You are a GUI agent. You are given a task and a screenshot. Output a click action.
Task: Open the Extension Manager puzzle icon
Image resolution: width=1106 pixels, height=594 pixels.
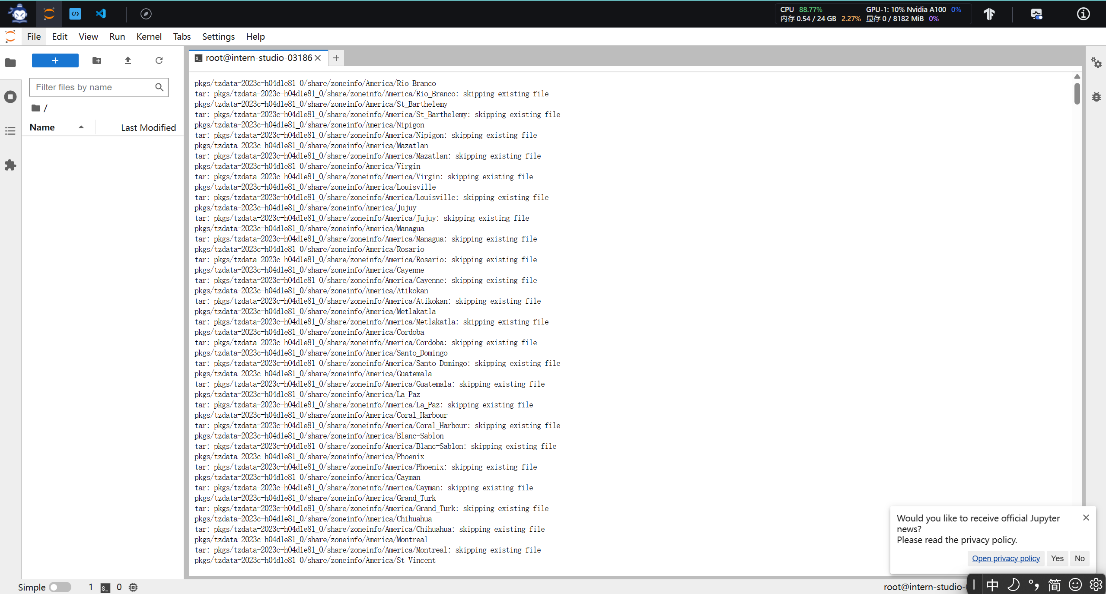pos(10,165)
